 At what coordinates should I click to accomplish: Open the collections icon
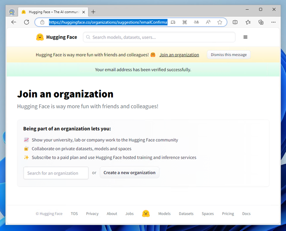tap(261, 22)
